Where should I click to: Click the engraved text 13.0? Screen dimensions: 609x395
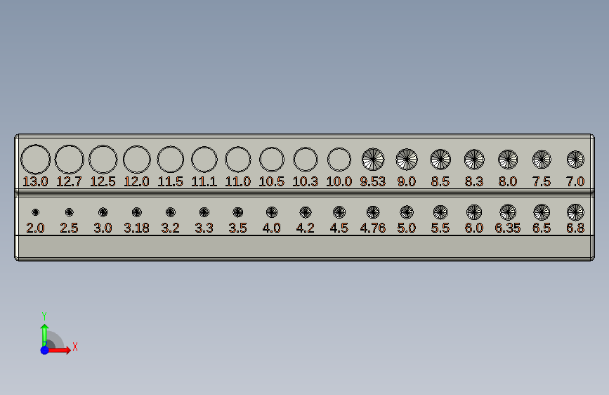coord(35,181)
